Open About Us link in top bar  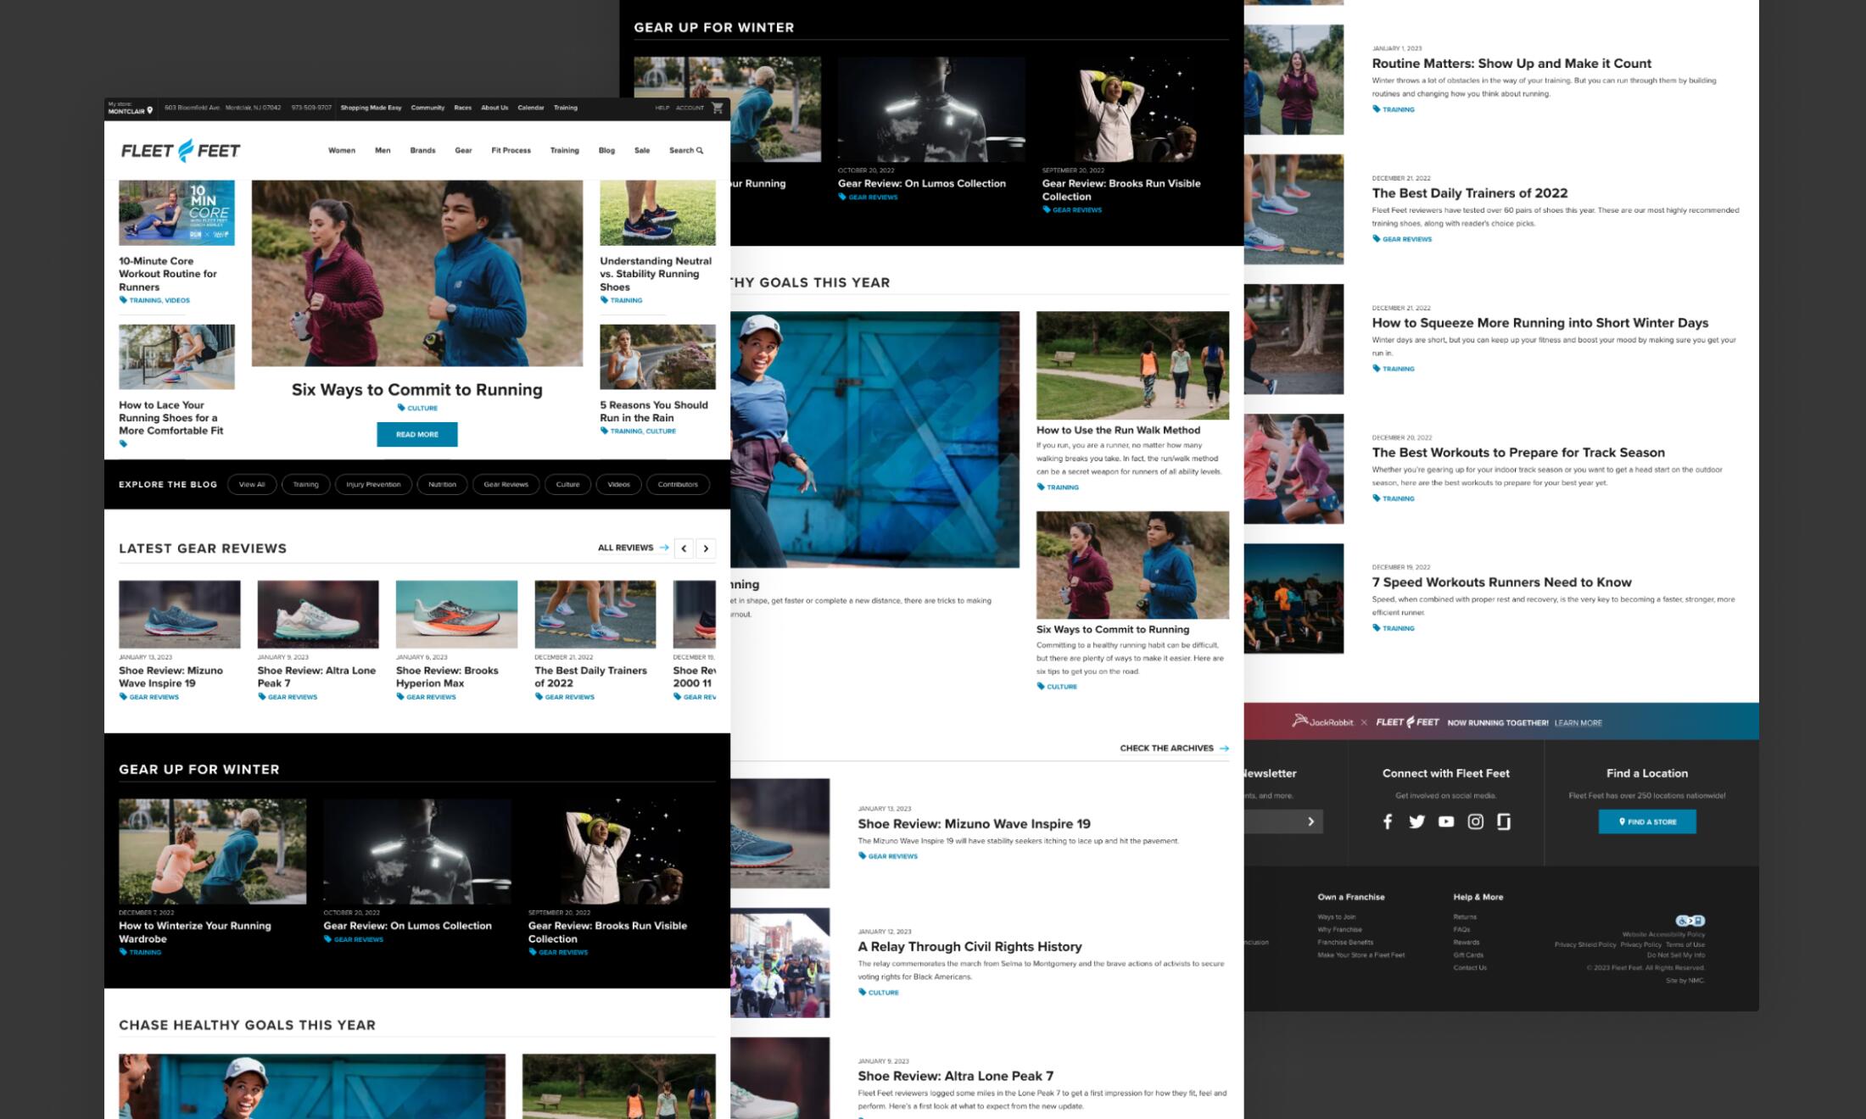click(x=494, y=108)
